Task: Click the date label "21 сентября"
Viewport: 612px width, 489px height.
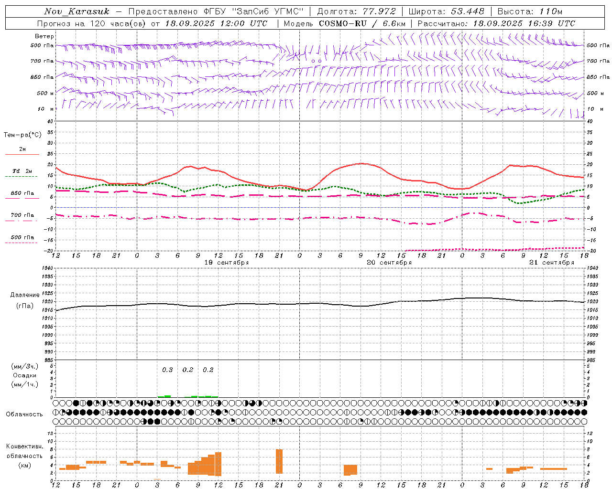Action: (552, 263)
